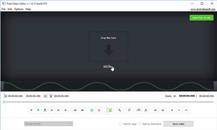217x130 pixels.
Task: Click the red and green triangles selection icon
Action: [x=139, y=110]
